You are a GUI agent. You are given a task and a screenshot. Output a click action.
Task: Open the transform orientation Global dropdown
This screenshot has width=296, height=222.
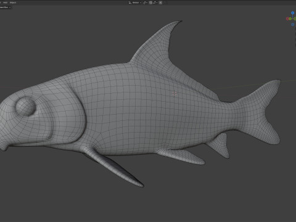[135, 2]
